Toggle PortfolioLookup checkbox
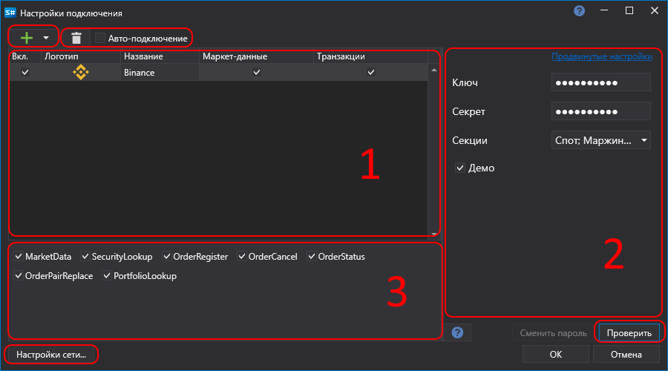 tap(106, 275)
